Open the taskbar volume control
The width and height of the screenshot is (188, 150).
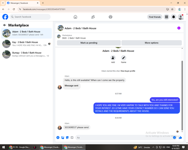(x=164, y=147)
